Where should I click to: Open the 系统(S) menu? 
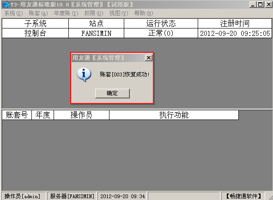(x=13, y=13)
